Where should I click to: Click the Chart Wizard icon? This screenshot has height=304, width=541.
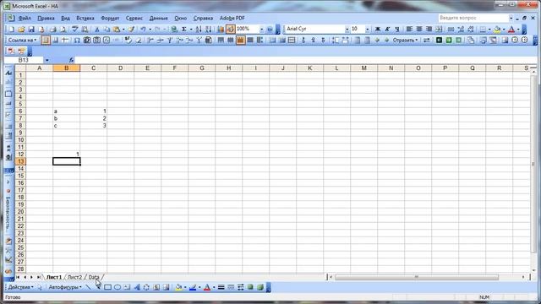click(x=221, y=30)
